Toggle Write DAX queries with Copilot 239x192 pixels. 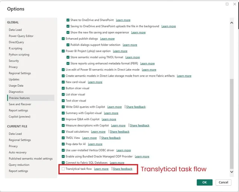63,107
